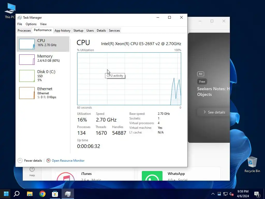Open the Ethernet performance view

click(x=43, y=93)
